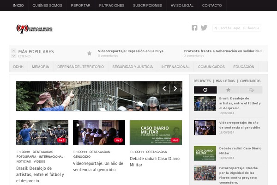Select the star most-read tab icon
The image size is (277, 185).
[x=228, y=90]
